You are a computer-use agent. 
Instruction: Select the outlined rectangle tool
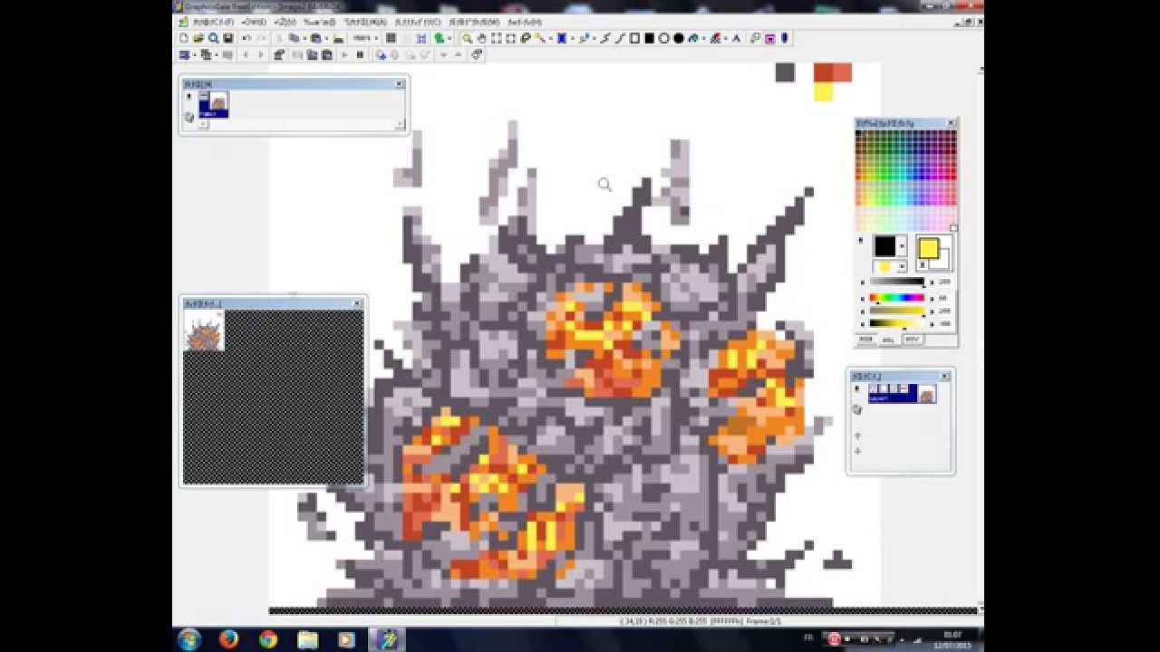pos(634,38)
